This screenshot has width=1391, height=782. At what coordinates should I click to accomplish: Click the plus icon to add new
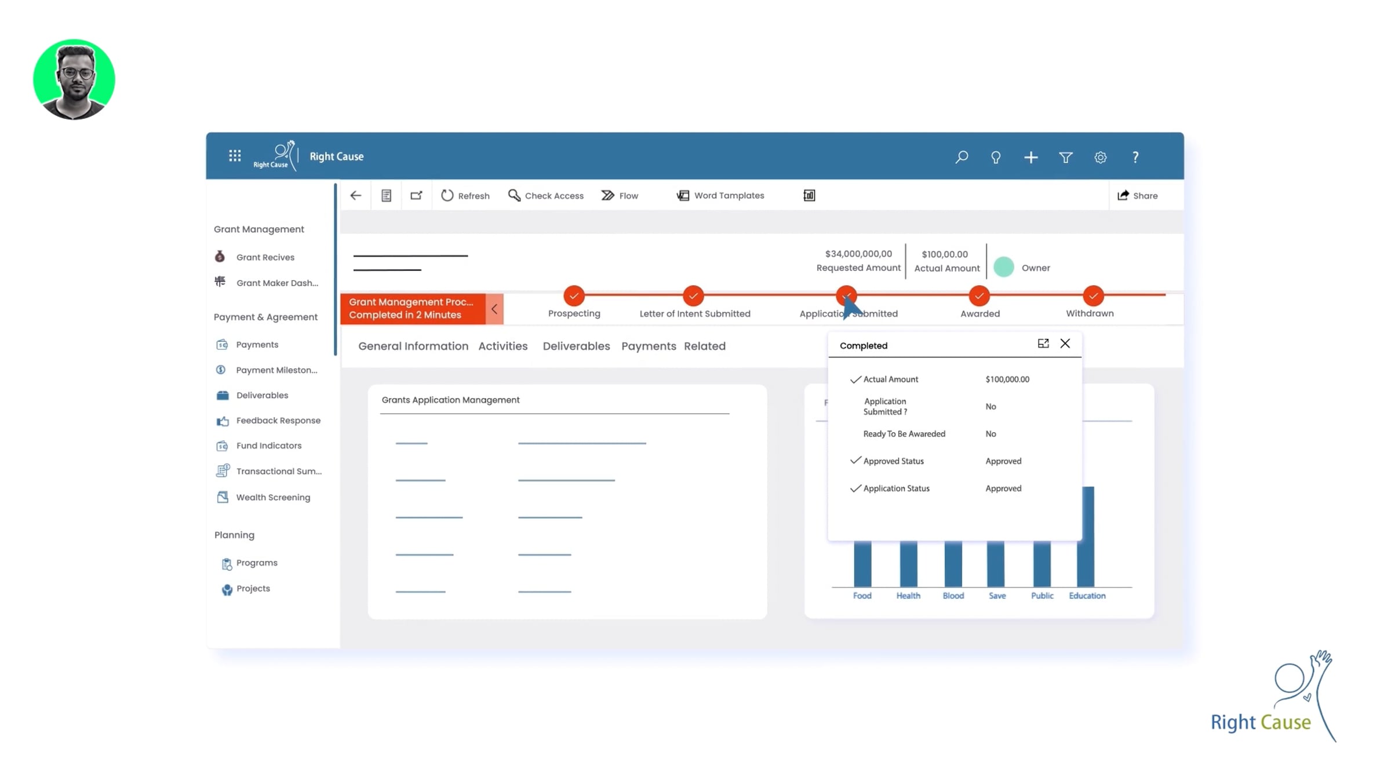click(1030, 157)
